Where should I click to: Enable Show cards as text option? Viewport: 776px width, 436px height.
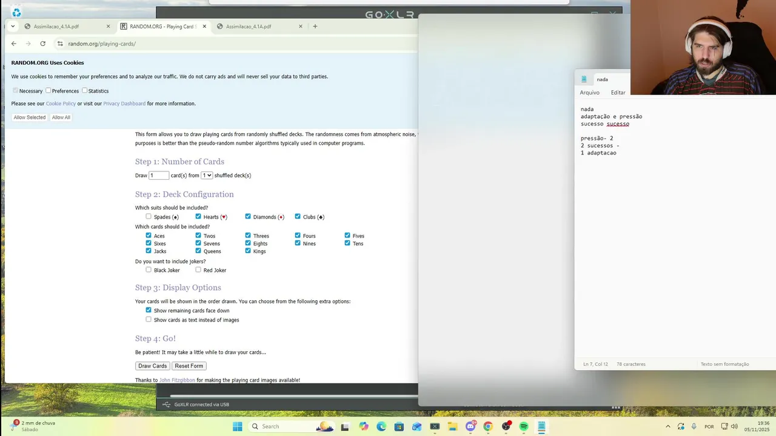pos(149,319)
